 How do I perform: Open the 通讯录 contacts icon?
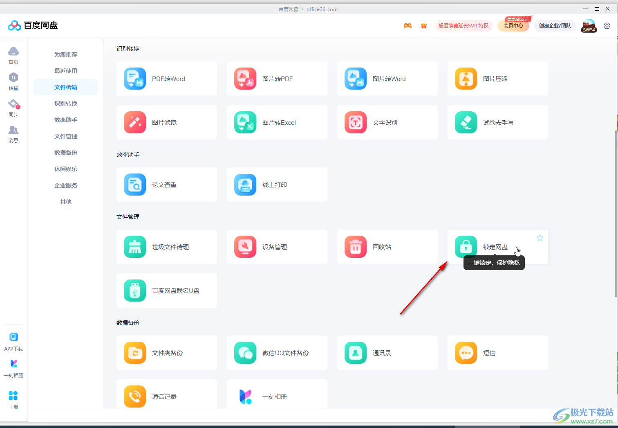(x=356, y=353)
